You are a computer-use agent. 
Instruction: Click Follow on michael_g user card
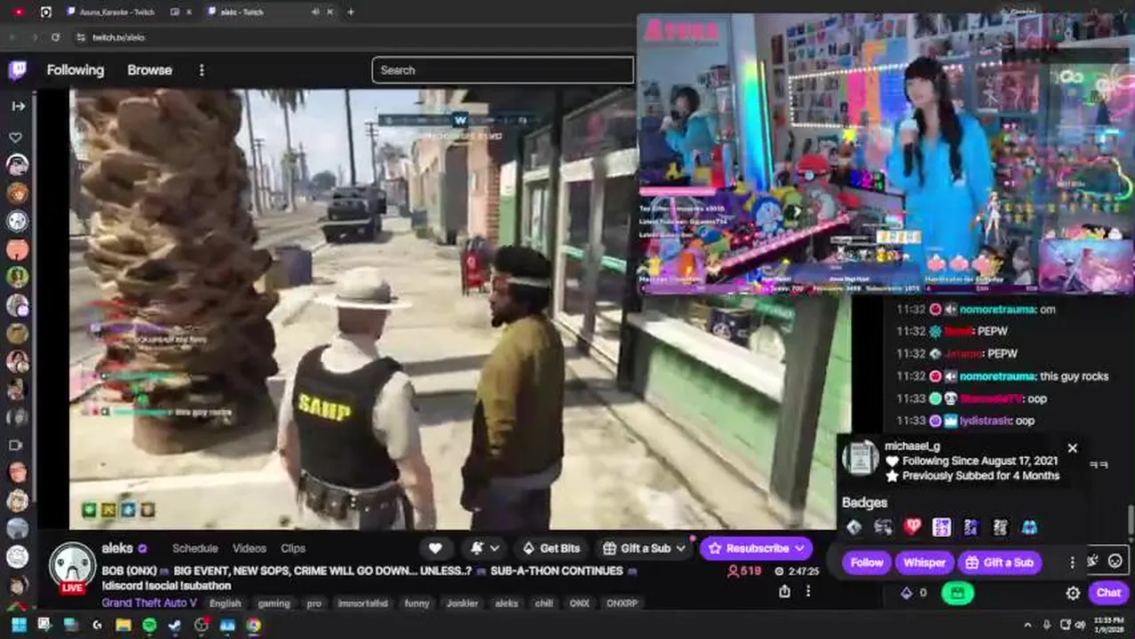click(x=867, y=563)
